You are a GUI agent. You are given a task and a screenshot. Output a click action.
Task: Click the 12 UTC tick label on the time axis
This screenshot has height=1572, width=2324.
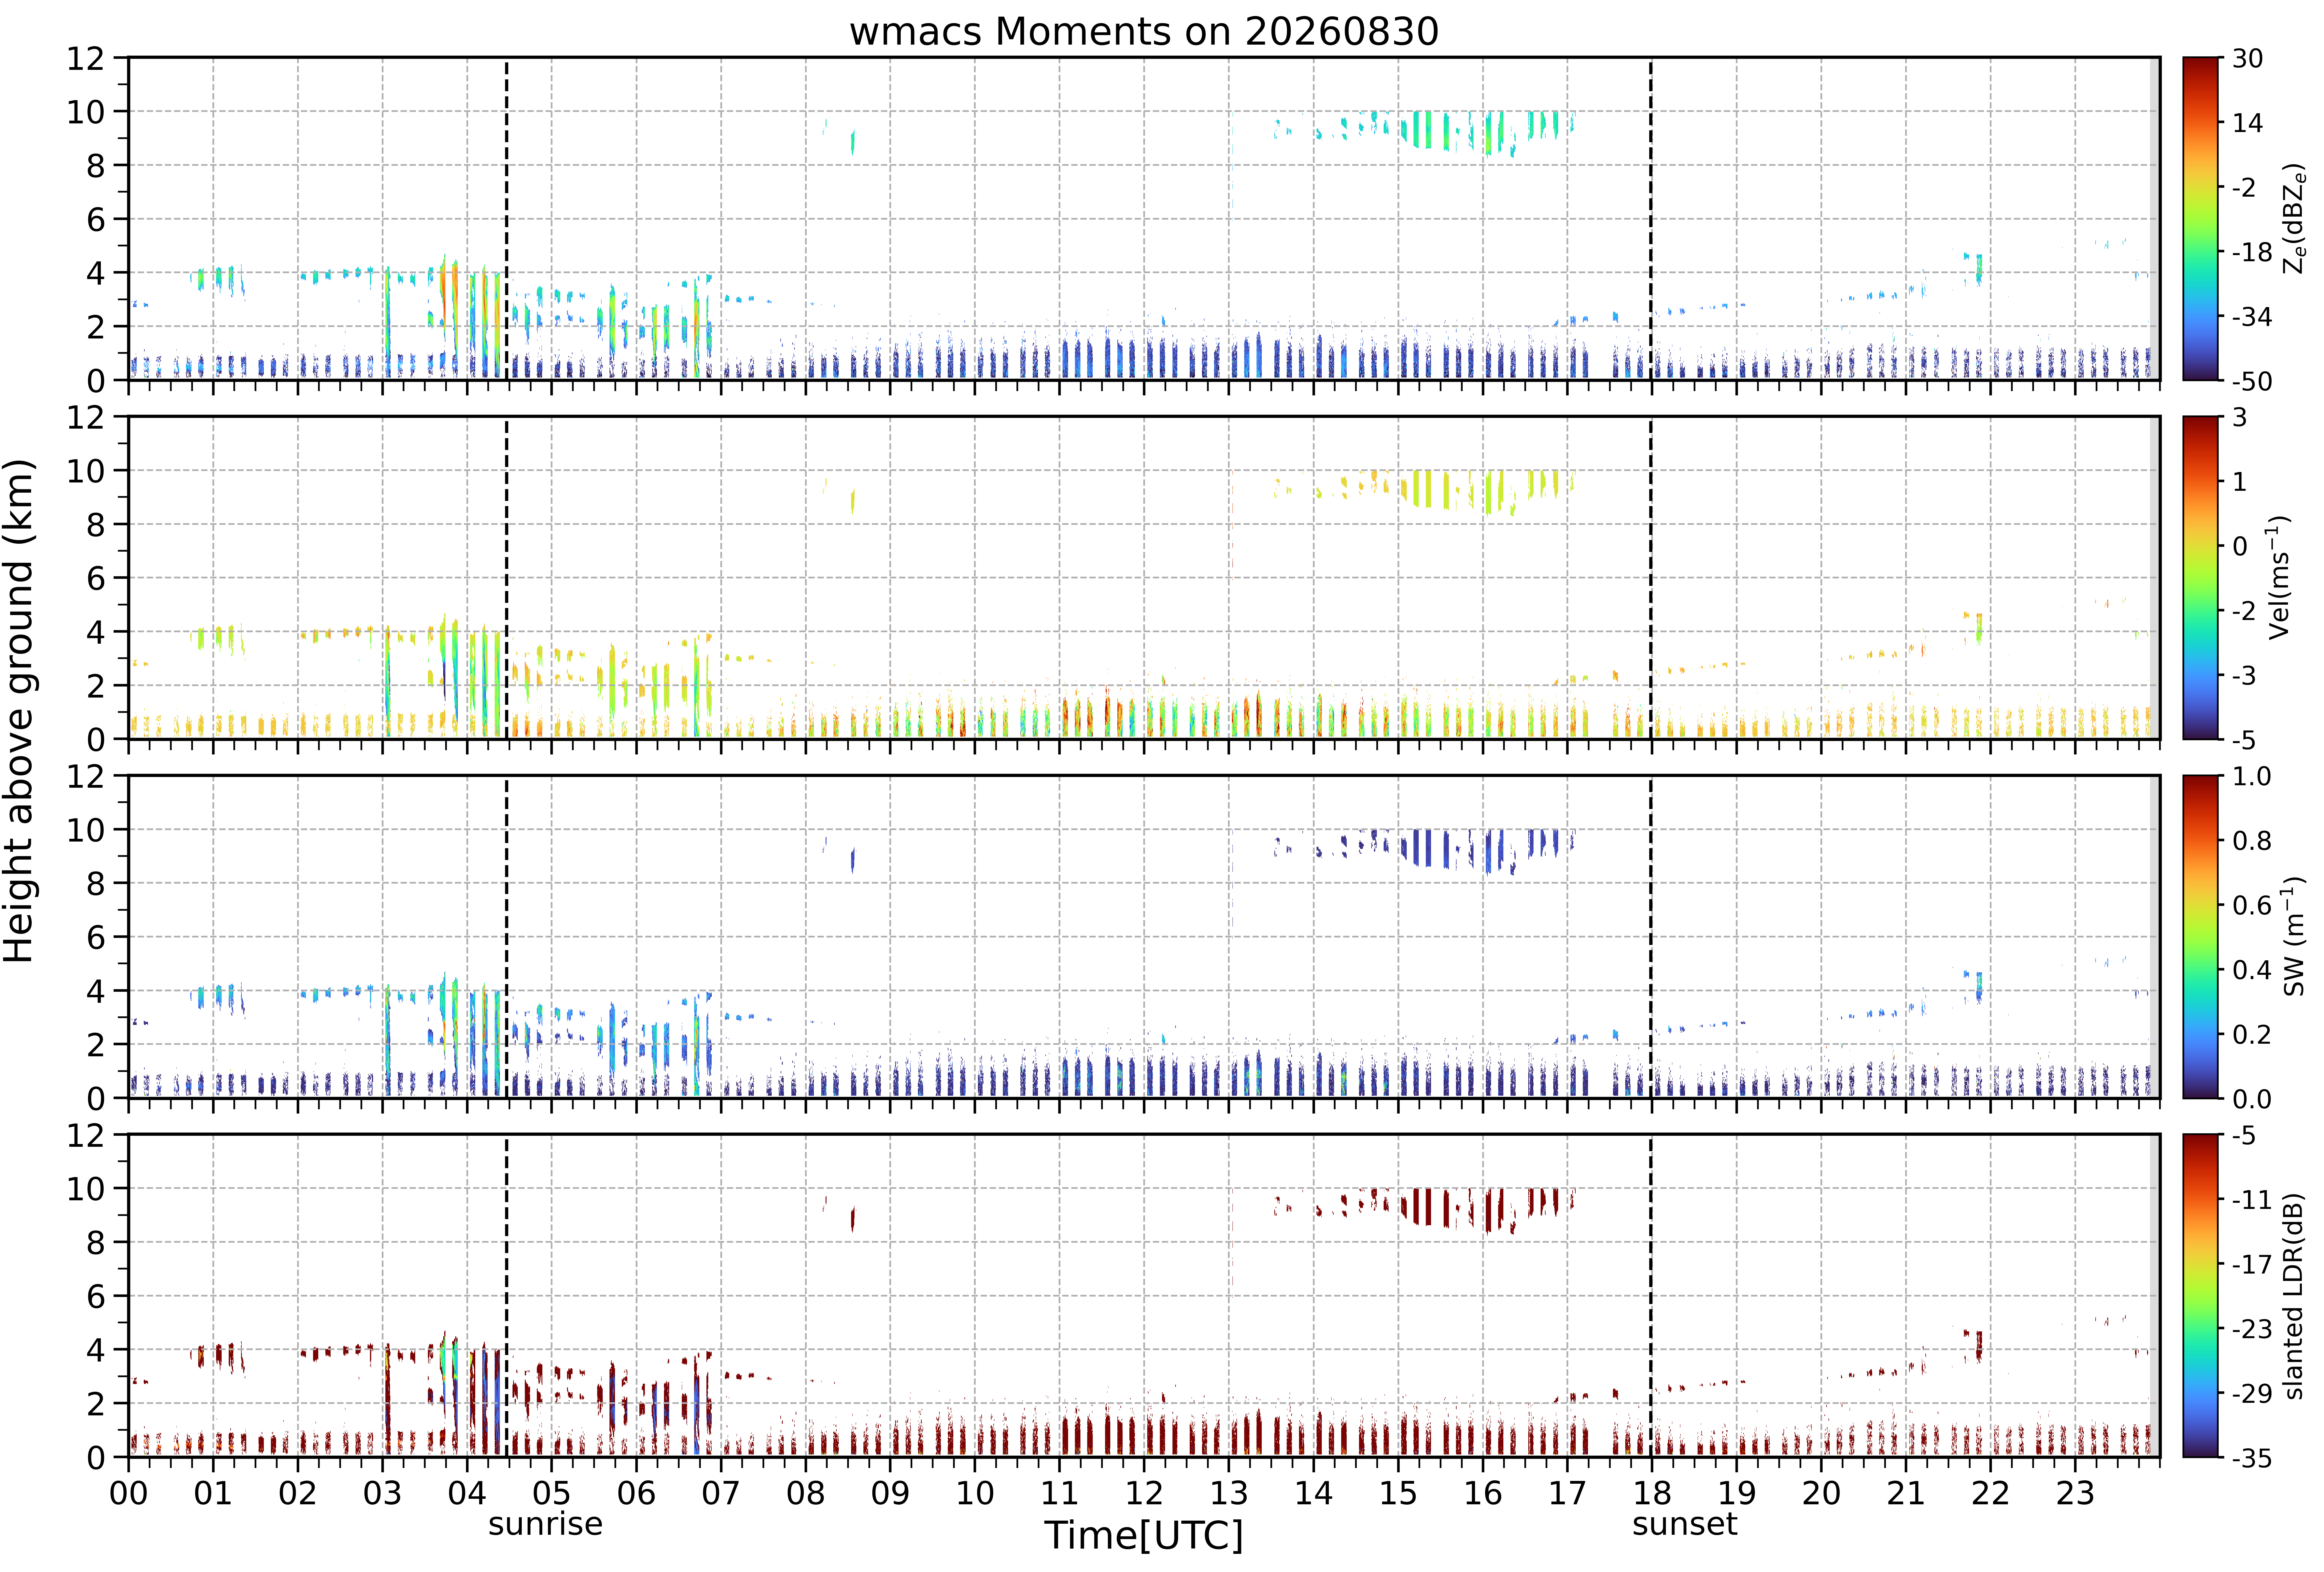[1144, 1493]
